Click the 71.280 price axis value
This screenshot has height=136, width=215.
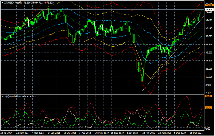click(x=209, y=12)
